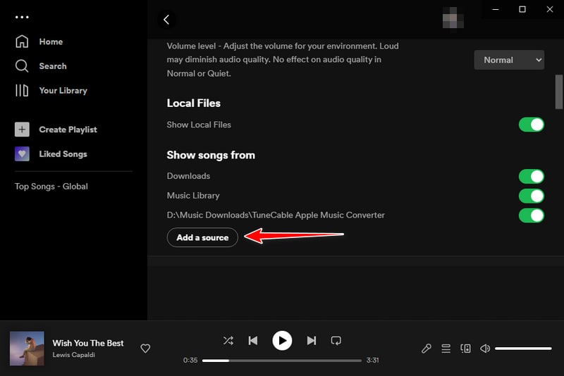The image size is (564, 376).
Task: Open the Wish You The Best album art
Action: [x=27, y=349]
